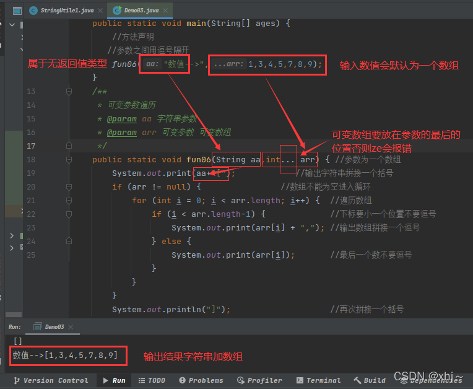Click the aa: parameter hint

[x=152, y=64]
